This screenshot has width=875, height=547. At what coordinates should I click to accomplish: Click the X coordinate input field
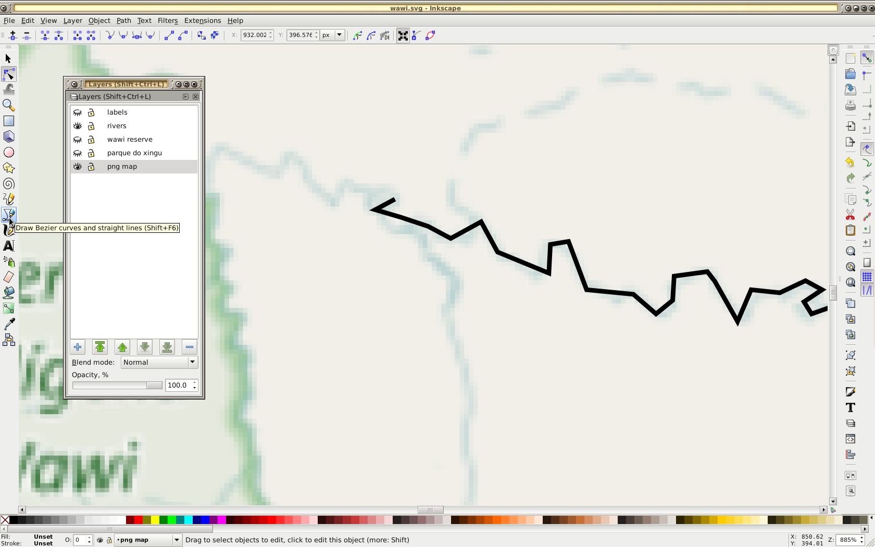255,35
